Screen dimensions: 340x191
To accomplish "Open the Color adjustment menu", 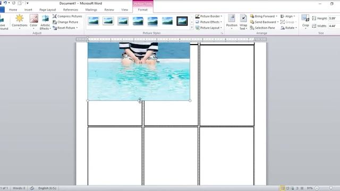I will click(33, 22).
